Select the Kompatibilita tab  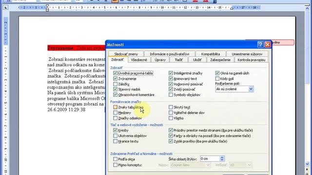pyautogui.click(x=211, y=54)
